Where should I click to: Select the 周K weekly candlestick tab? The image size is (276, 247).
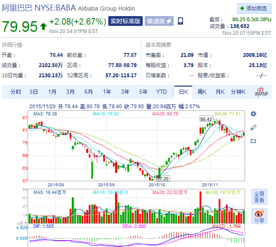coord(202,92)
